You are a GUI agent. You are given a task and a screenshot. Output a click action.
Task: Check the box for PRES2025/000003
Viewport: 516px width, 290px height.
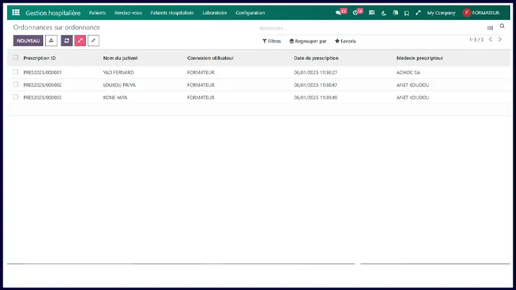tap(15, 97)
